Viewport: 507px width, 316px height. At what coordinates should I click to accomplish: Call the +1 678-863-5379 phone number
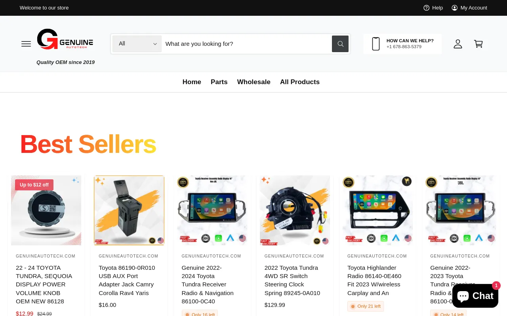point(404,47)
